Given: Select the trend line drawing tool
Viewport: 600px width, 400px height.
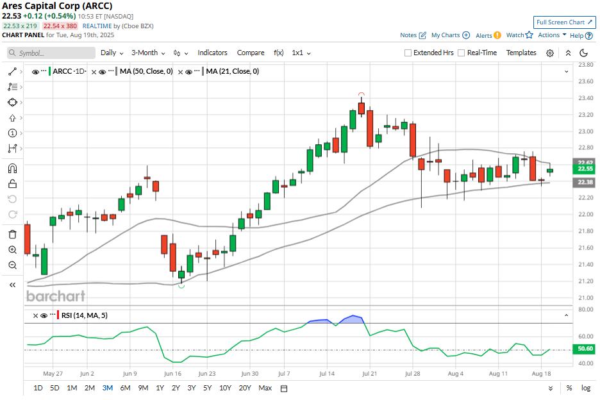Looking at the screenshot, I should coord(12,72).
